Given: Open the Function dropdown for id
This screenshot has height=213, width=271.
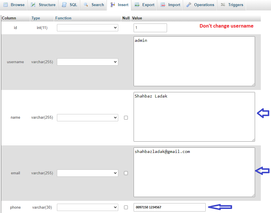Looking at the screenshot, I should (87, 28).
